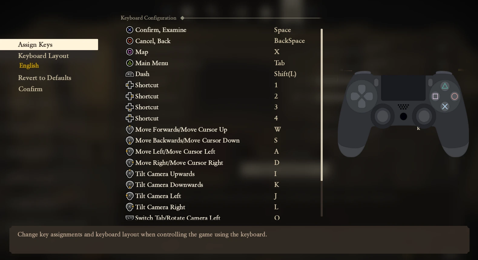Click the left stick icon for Move Forwards

tap(130, 130)
